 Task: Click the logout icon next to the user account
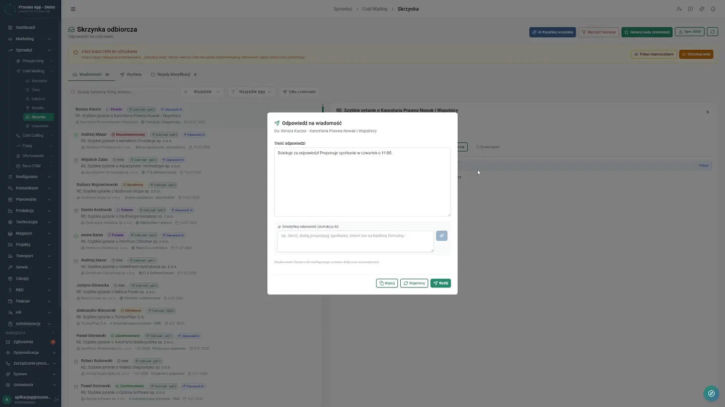[56, 399]
